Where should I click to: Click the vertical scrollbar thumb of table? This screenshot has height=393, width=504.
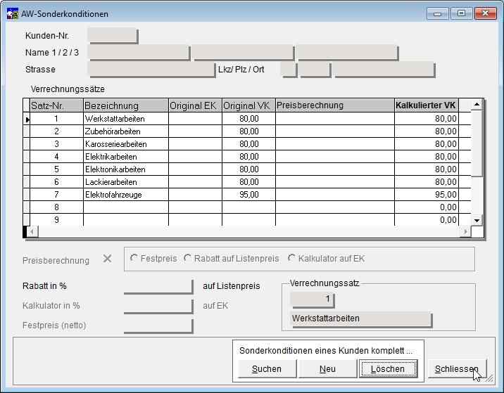[477, 143]
